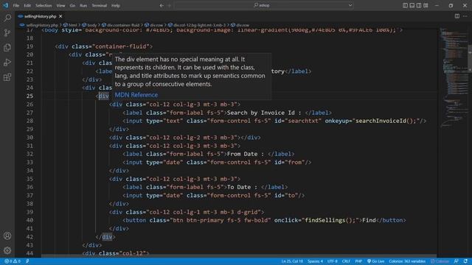The width and height of the screenshot is (472, 265).
Task: Split the editor to the right
Action: 457,16
